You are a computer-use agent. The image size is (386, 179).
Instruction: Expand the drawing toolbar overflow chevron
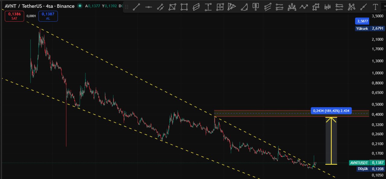384,7
